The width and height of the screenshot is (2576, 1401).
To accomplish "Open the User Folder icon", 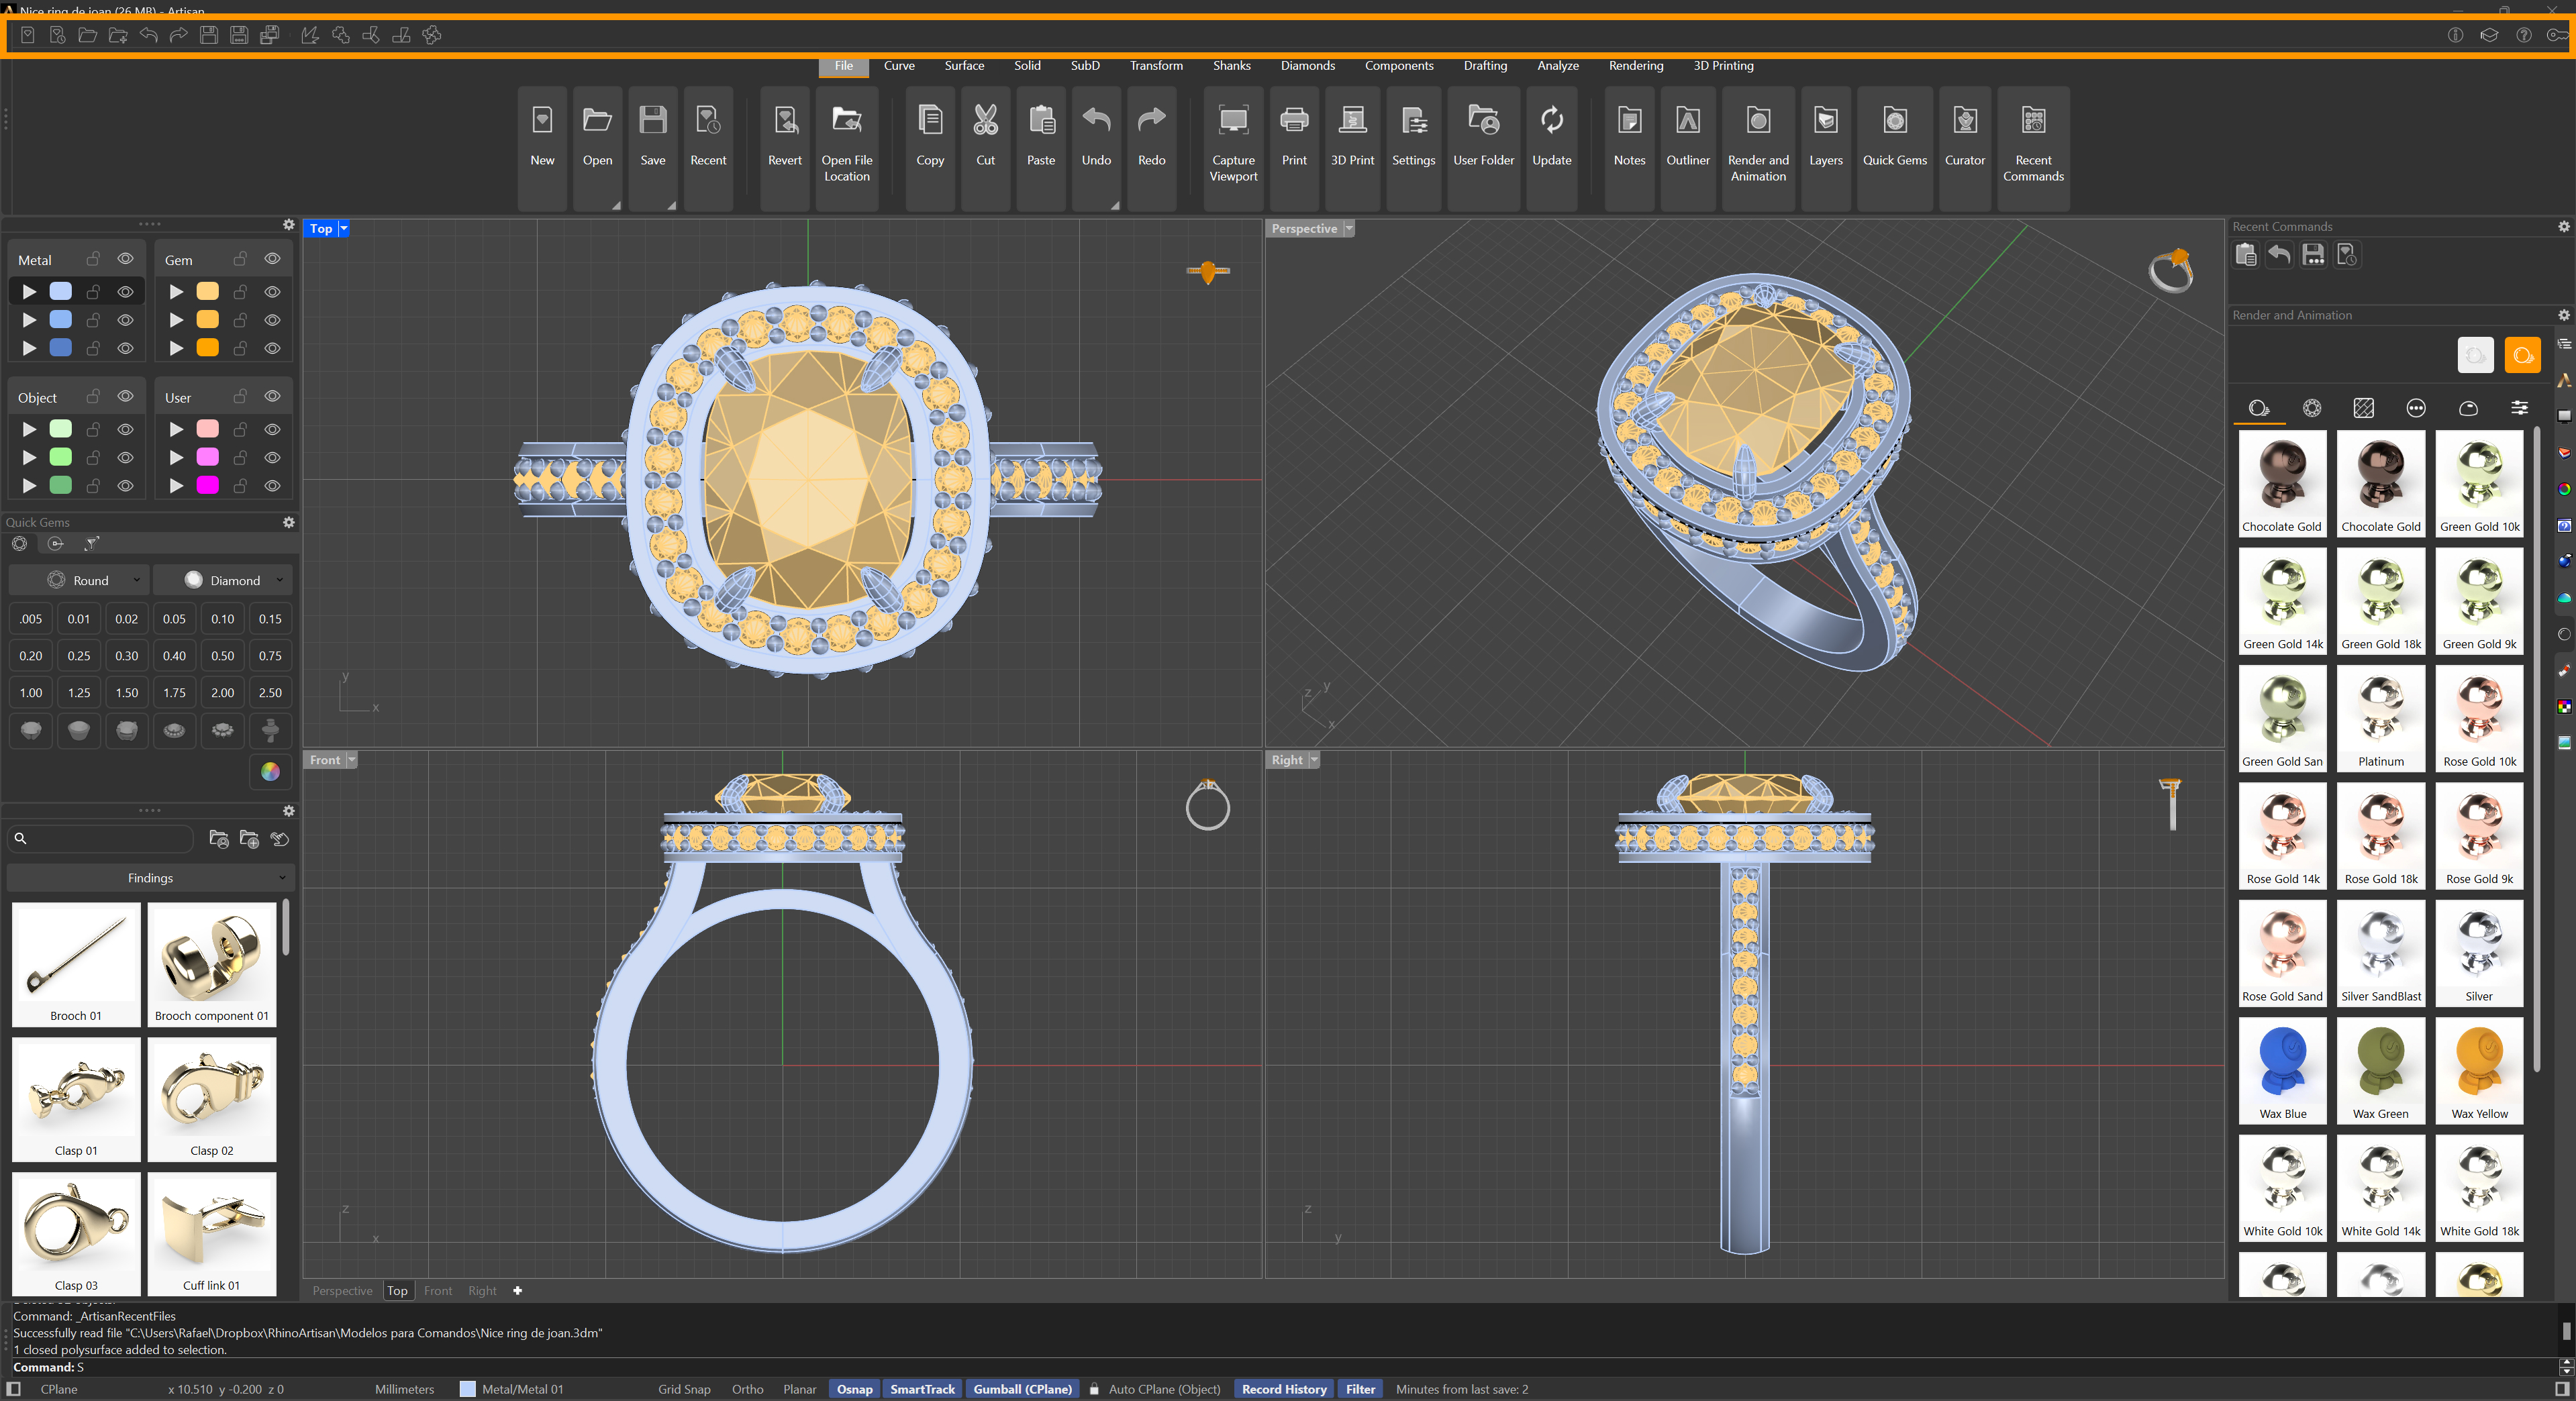I will click(x=1484, y=121).
